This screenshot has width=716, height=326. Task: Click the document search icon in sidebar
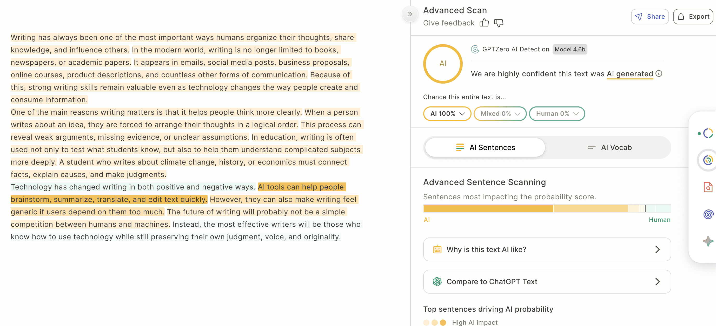708,187
